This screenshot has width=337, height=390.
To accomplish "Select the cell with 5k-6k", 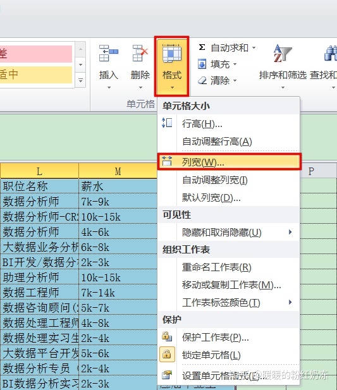I will point(118,353).
